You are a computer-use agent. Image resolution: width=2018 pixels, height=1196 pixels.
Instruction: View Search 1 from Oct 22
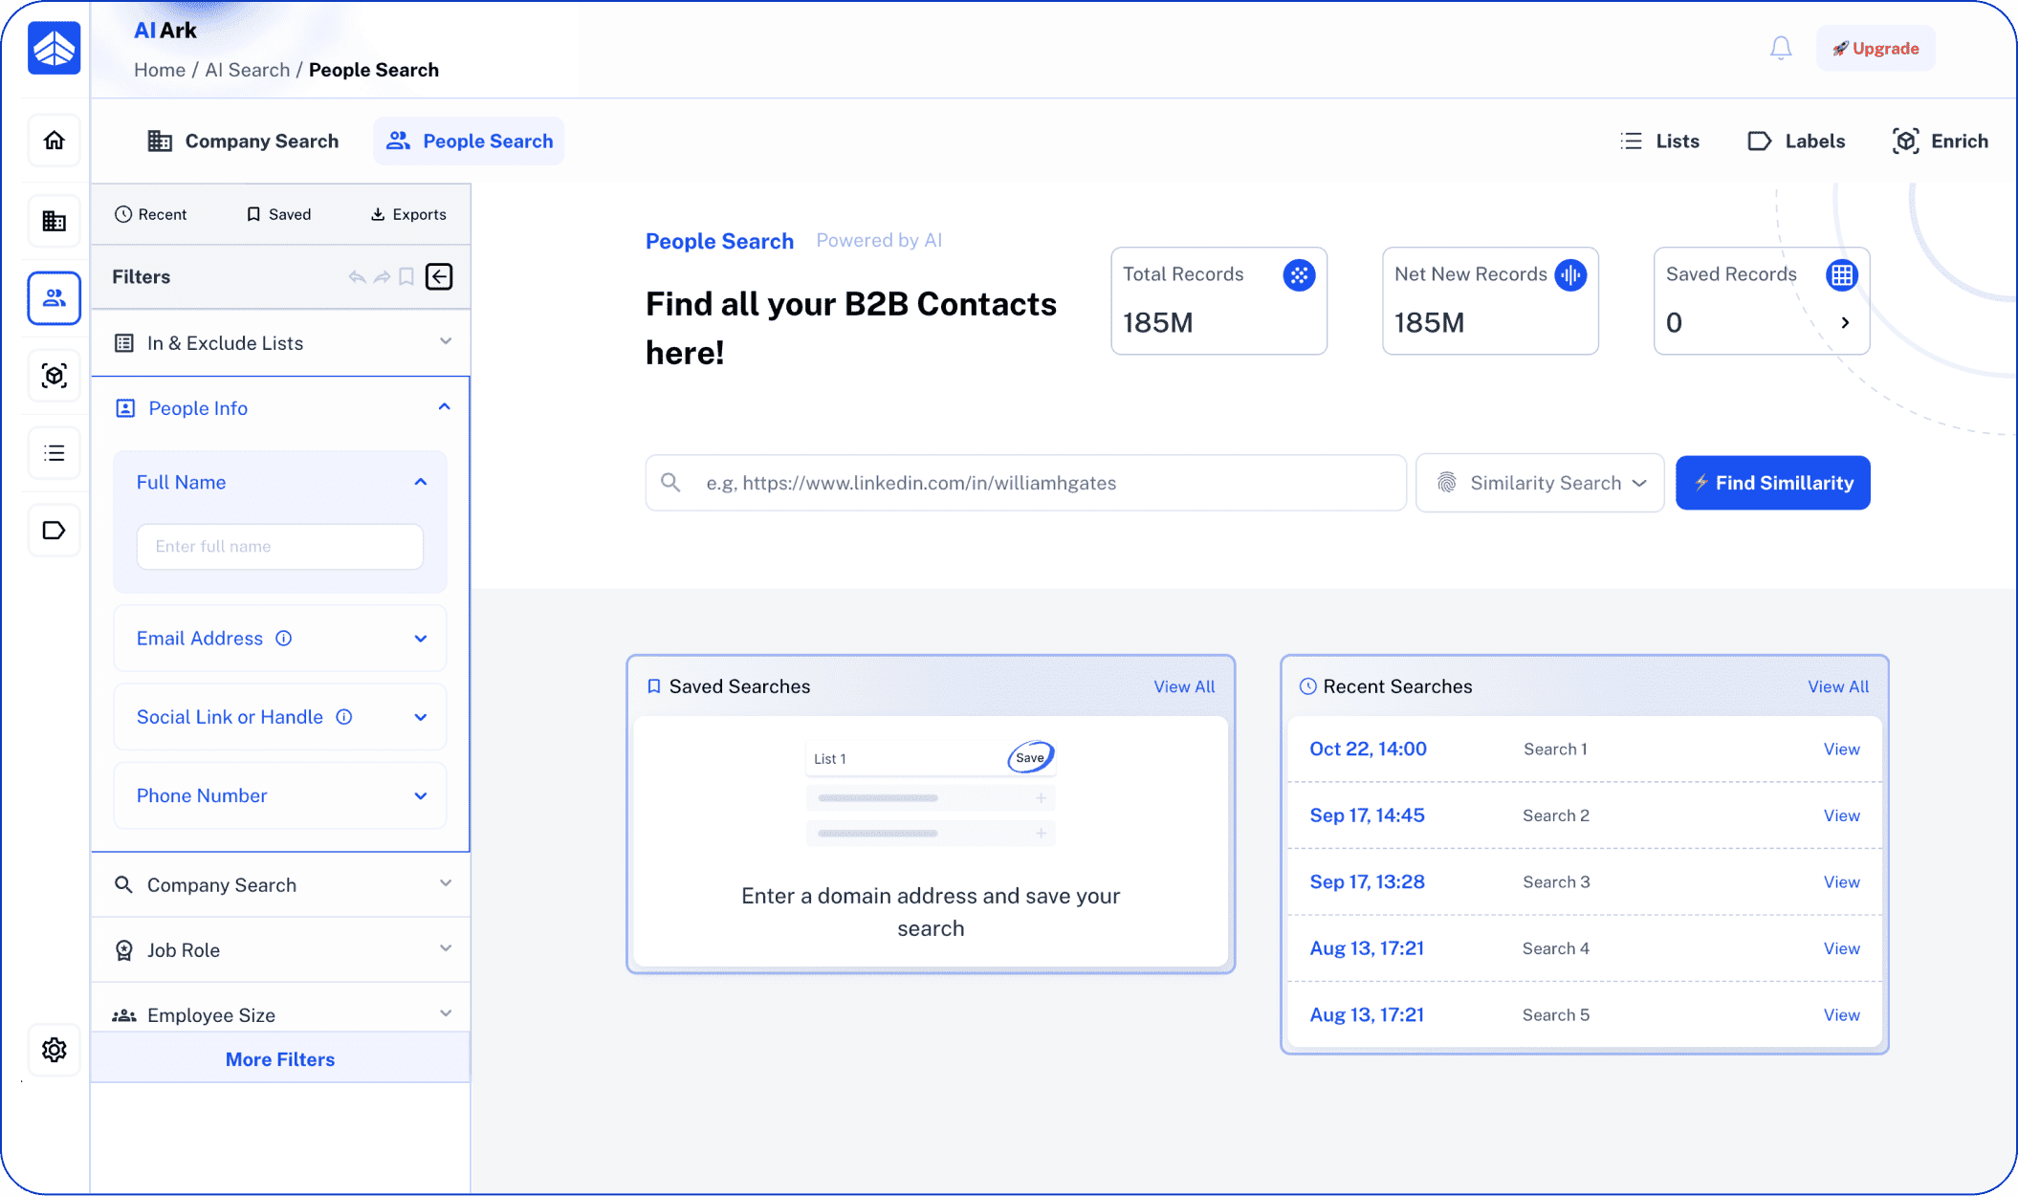(1841, 750)
